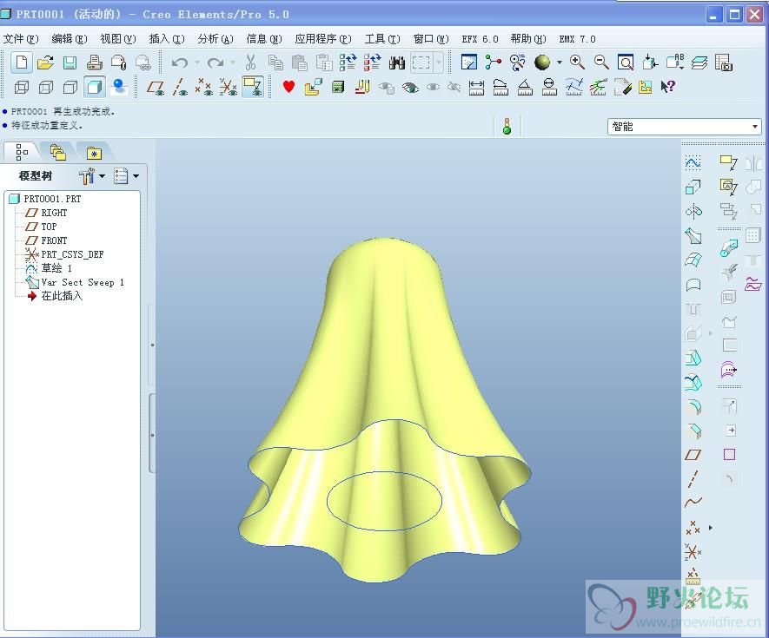Viewport: 769px width, 638px height.
Task: Zoom out with the magnifier minus icon
Action: (601, 62)
